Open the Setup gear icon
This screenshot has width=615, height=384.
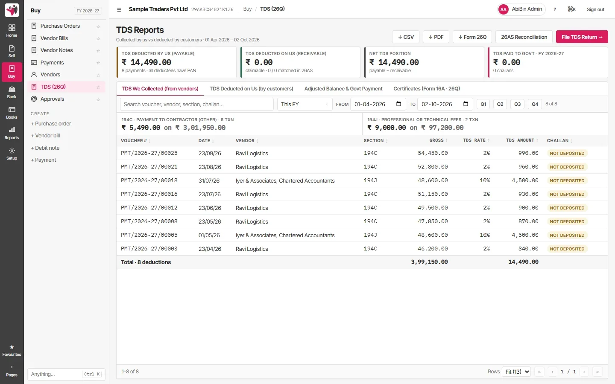[12, 154]
